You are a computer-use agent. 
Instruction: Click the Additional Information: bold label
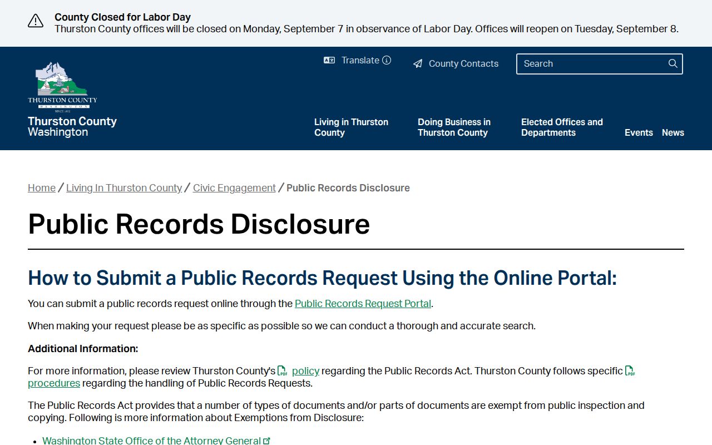tap(83, 349)
